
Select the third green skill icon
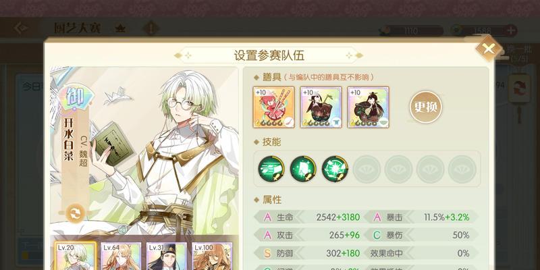click(x=335, y=169)
